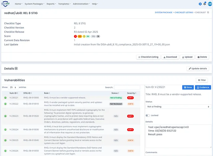
Task: Click the green score badge showing 64
Action: tap(88, 36)
